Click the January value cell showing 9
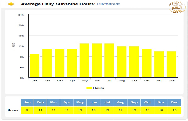The image size is (188, 121). (27, 110)
